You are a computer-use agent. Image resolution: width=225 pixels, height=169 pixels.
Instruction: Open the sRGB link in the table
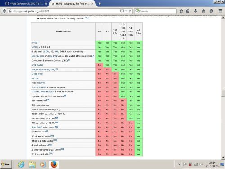(x=35, y=43)
